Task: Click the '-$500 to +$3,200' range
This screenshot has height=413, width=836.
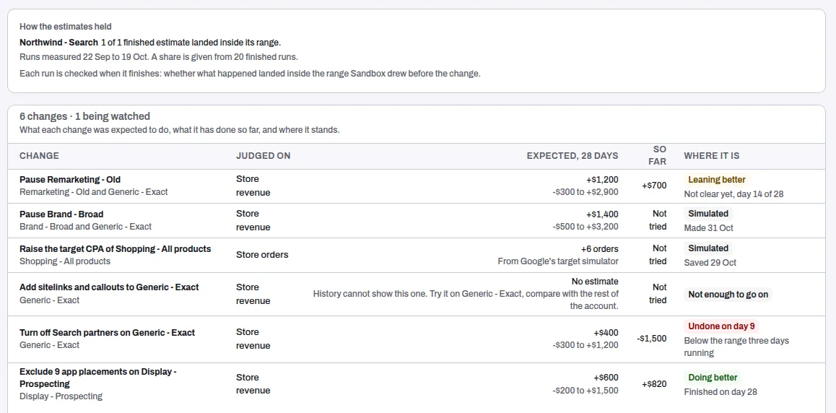Action: [x=585, y=227]
